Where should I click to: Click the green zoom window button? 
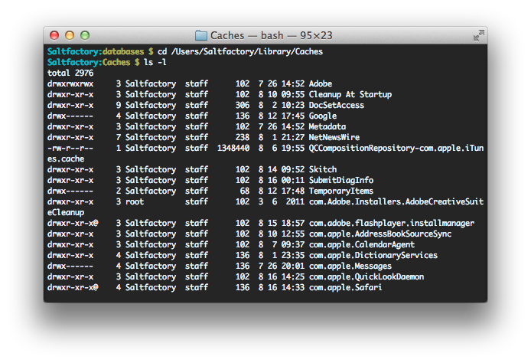point(85,35)
